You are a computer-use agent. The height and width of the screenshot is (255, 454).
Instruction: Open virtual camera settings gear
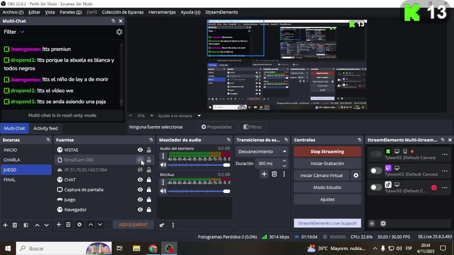[356, 175]
